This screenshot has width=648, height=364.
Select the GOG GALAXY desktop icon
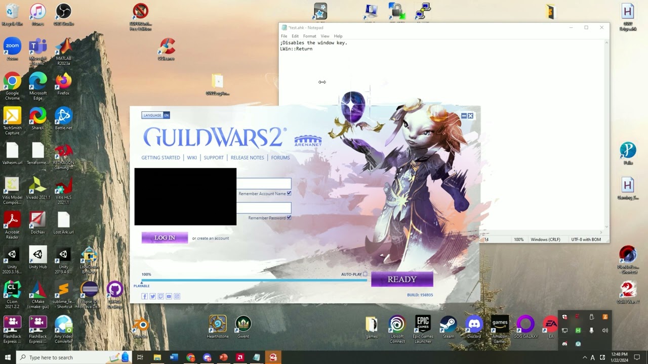[525, 327]
